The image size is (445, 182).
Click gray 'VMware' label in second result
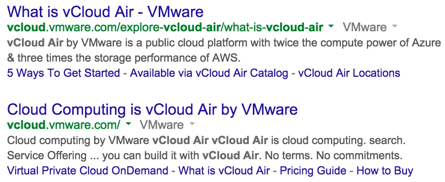162,125
